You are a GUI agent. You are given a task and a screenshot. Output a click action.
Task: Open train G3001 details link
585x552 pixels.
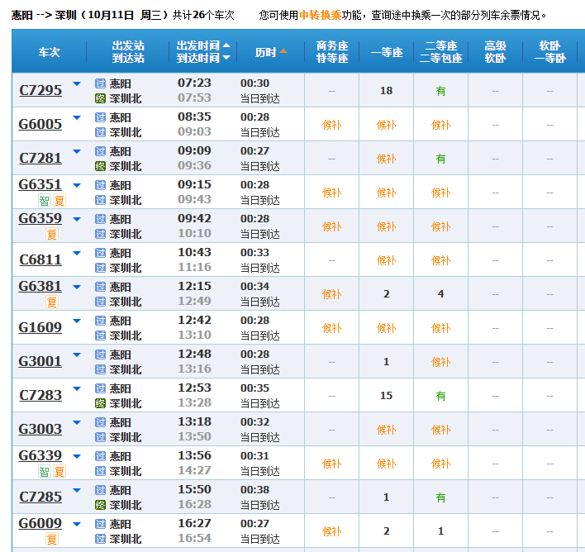(x=40, y=361)
